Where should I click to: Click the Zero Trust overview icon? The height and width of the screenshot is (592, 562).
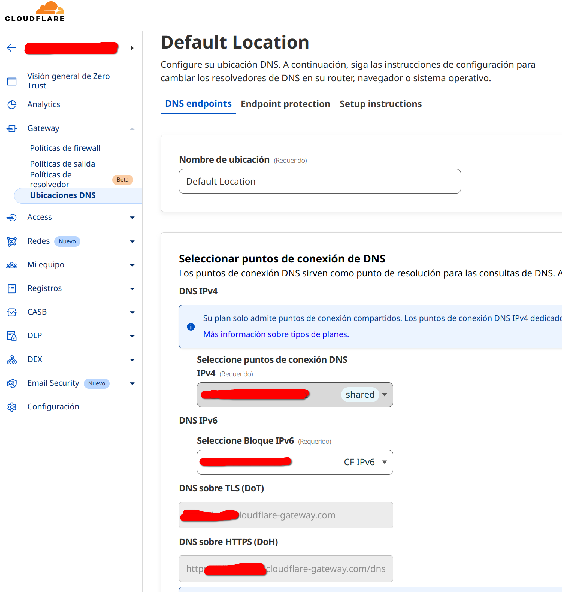click(x=12, y=81)
